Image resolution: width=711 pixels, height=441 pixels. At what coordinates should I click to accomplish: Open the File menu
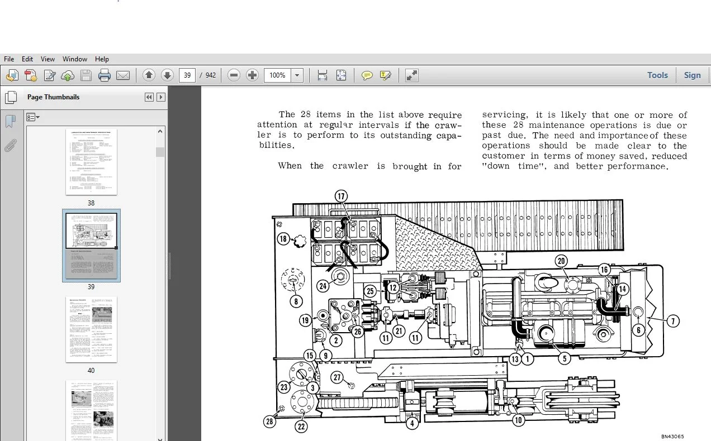(9, 59)
